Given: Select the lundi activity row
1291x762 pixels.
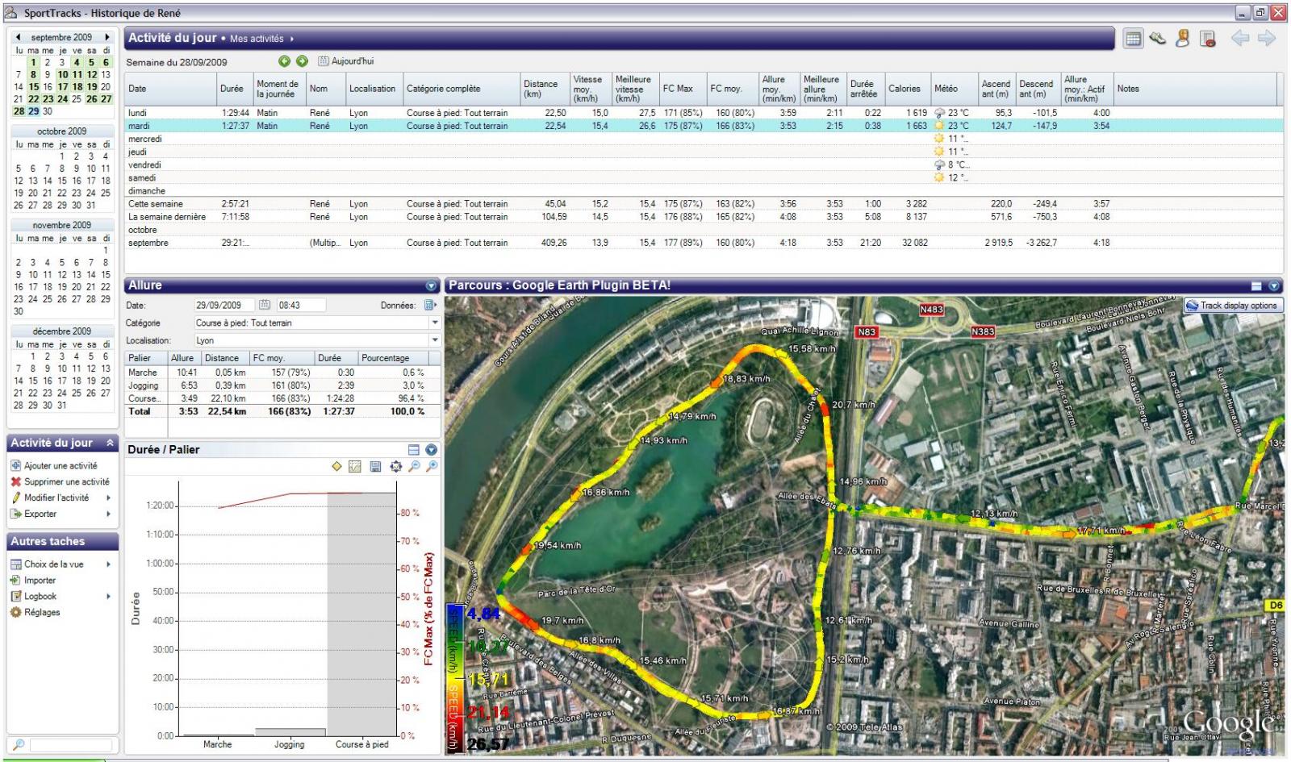Looking at the screenshot, I should pyautogui.click(x=702, y=113).
